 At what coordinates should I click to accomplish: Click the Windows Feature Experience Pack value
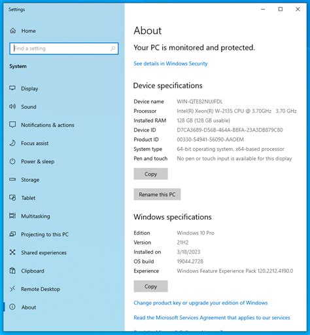pyautogui.click(x=235, y=271)
